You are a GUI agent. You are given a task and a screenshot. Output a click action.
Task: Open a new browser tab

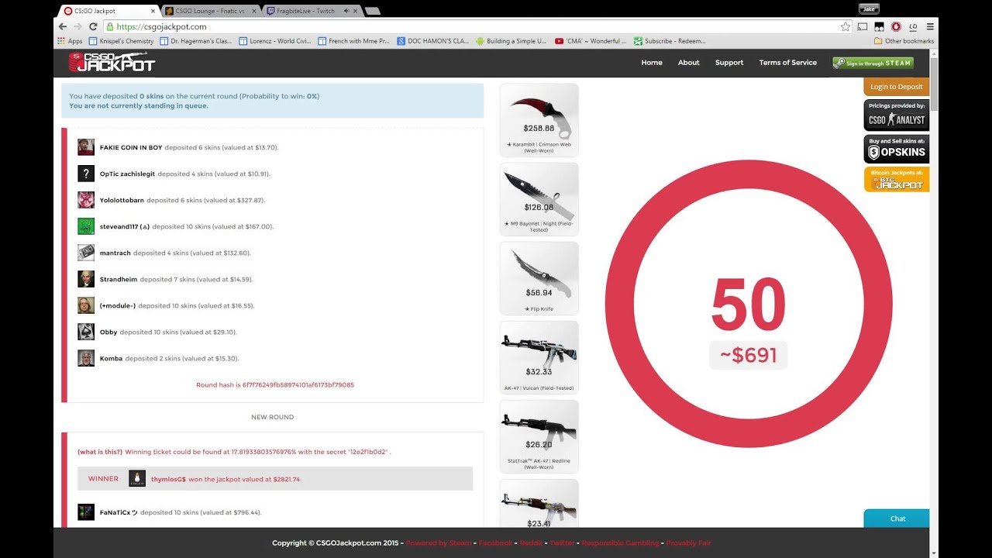coord(372,11)
